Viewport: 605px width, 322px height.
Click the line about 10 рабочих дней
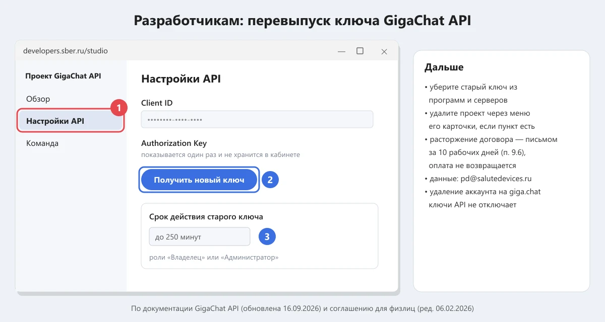(477, 152)
